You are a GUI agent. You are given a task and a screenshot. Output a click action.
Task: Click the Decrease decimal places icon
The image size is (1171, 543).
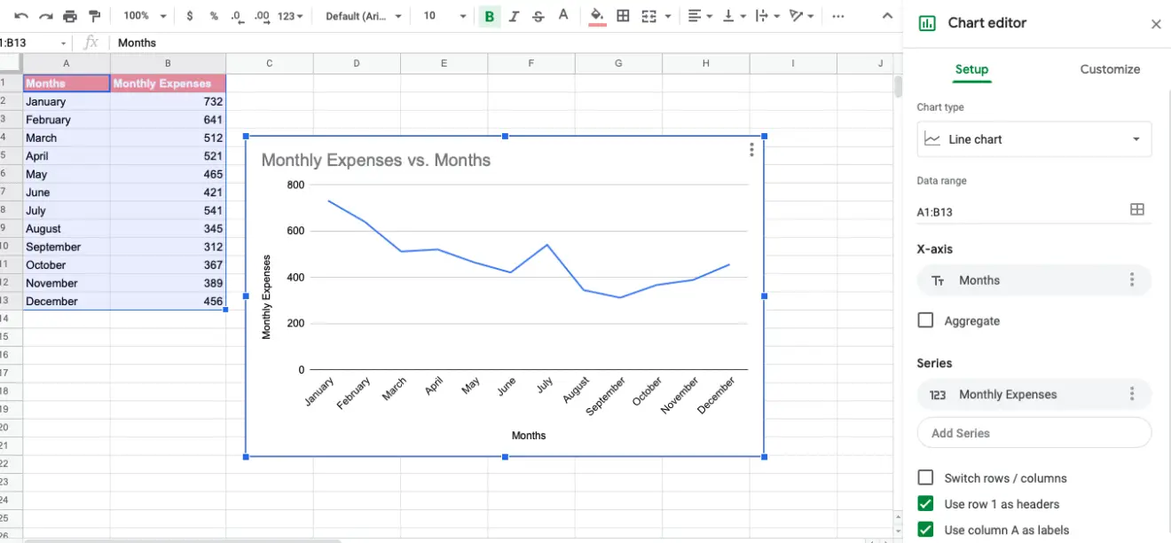[236, 16]
